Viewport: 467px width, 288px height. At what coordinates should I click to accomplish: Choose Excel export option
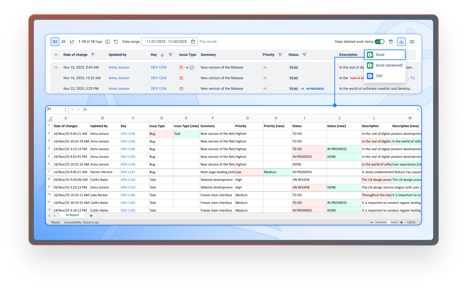pos(385,55)
